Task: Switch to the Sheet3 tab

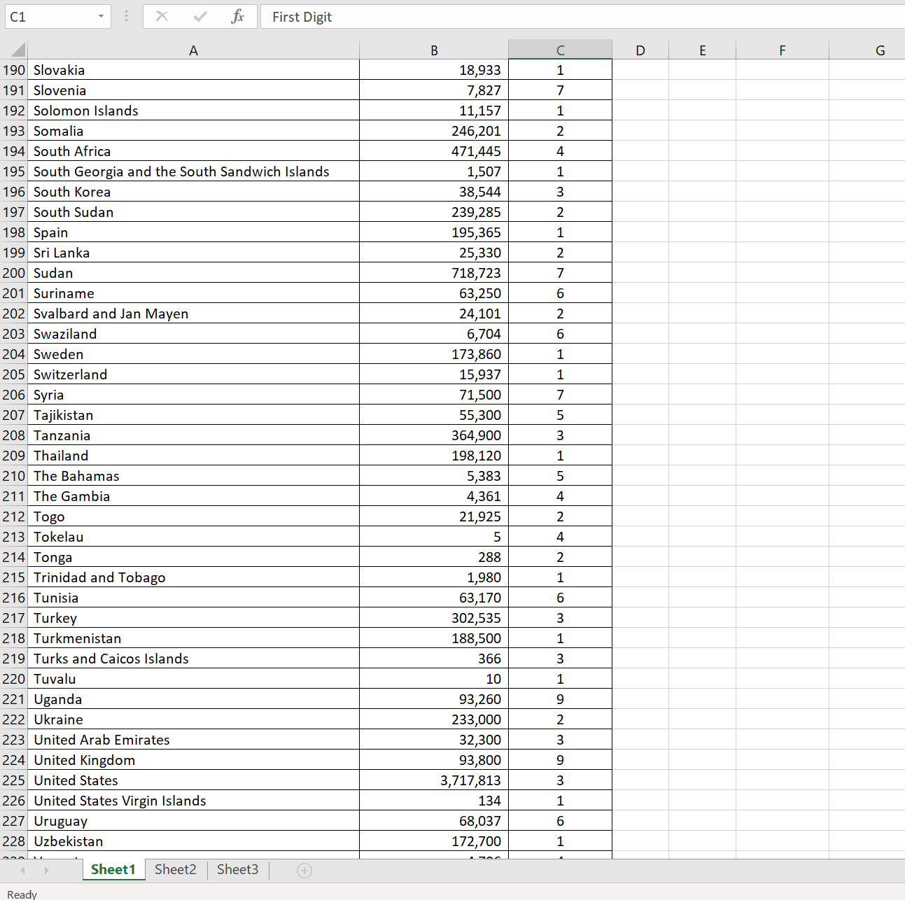Action: tap(237, 869)
